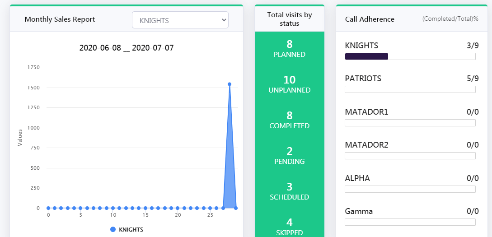This screenshot has height=237, width=492.
Task: Click the ALPHA adherence progress bar
Action: pyautogui.click(x=410, y=189)
